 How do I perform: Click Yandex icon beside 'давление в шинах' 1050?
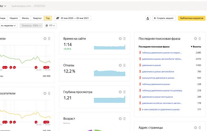click(x=140, y=65)
